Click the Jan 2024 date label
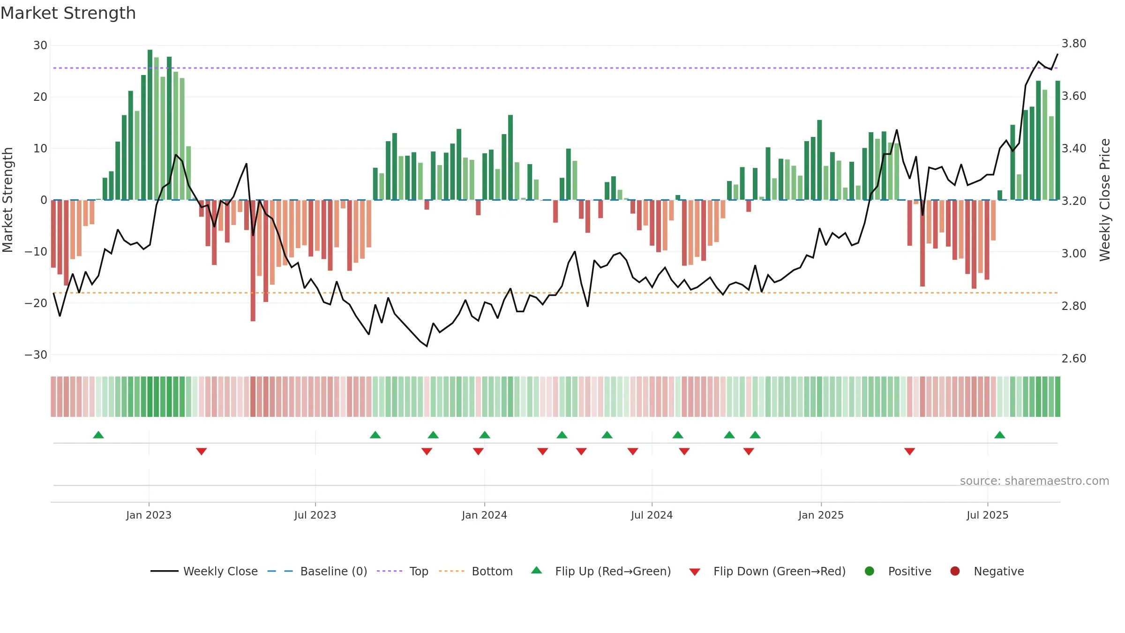 coord(484,515)
